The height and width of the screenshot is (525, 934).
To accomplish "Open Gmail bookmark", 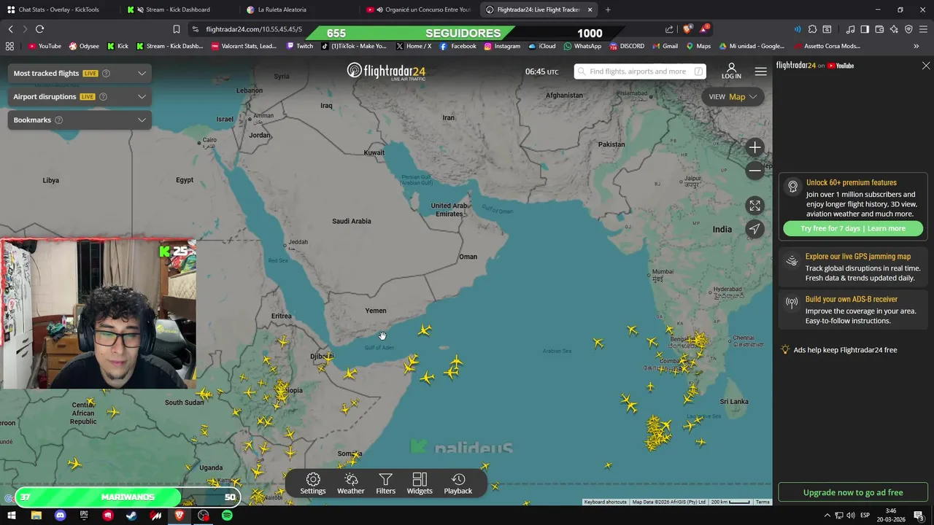I will 664,46.
